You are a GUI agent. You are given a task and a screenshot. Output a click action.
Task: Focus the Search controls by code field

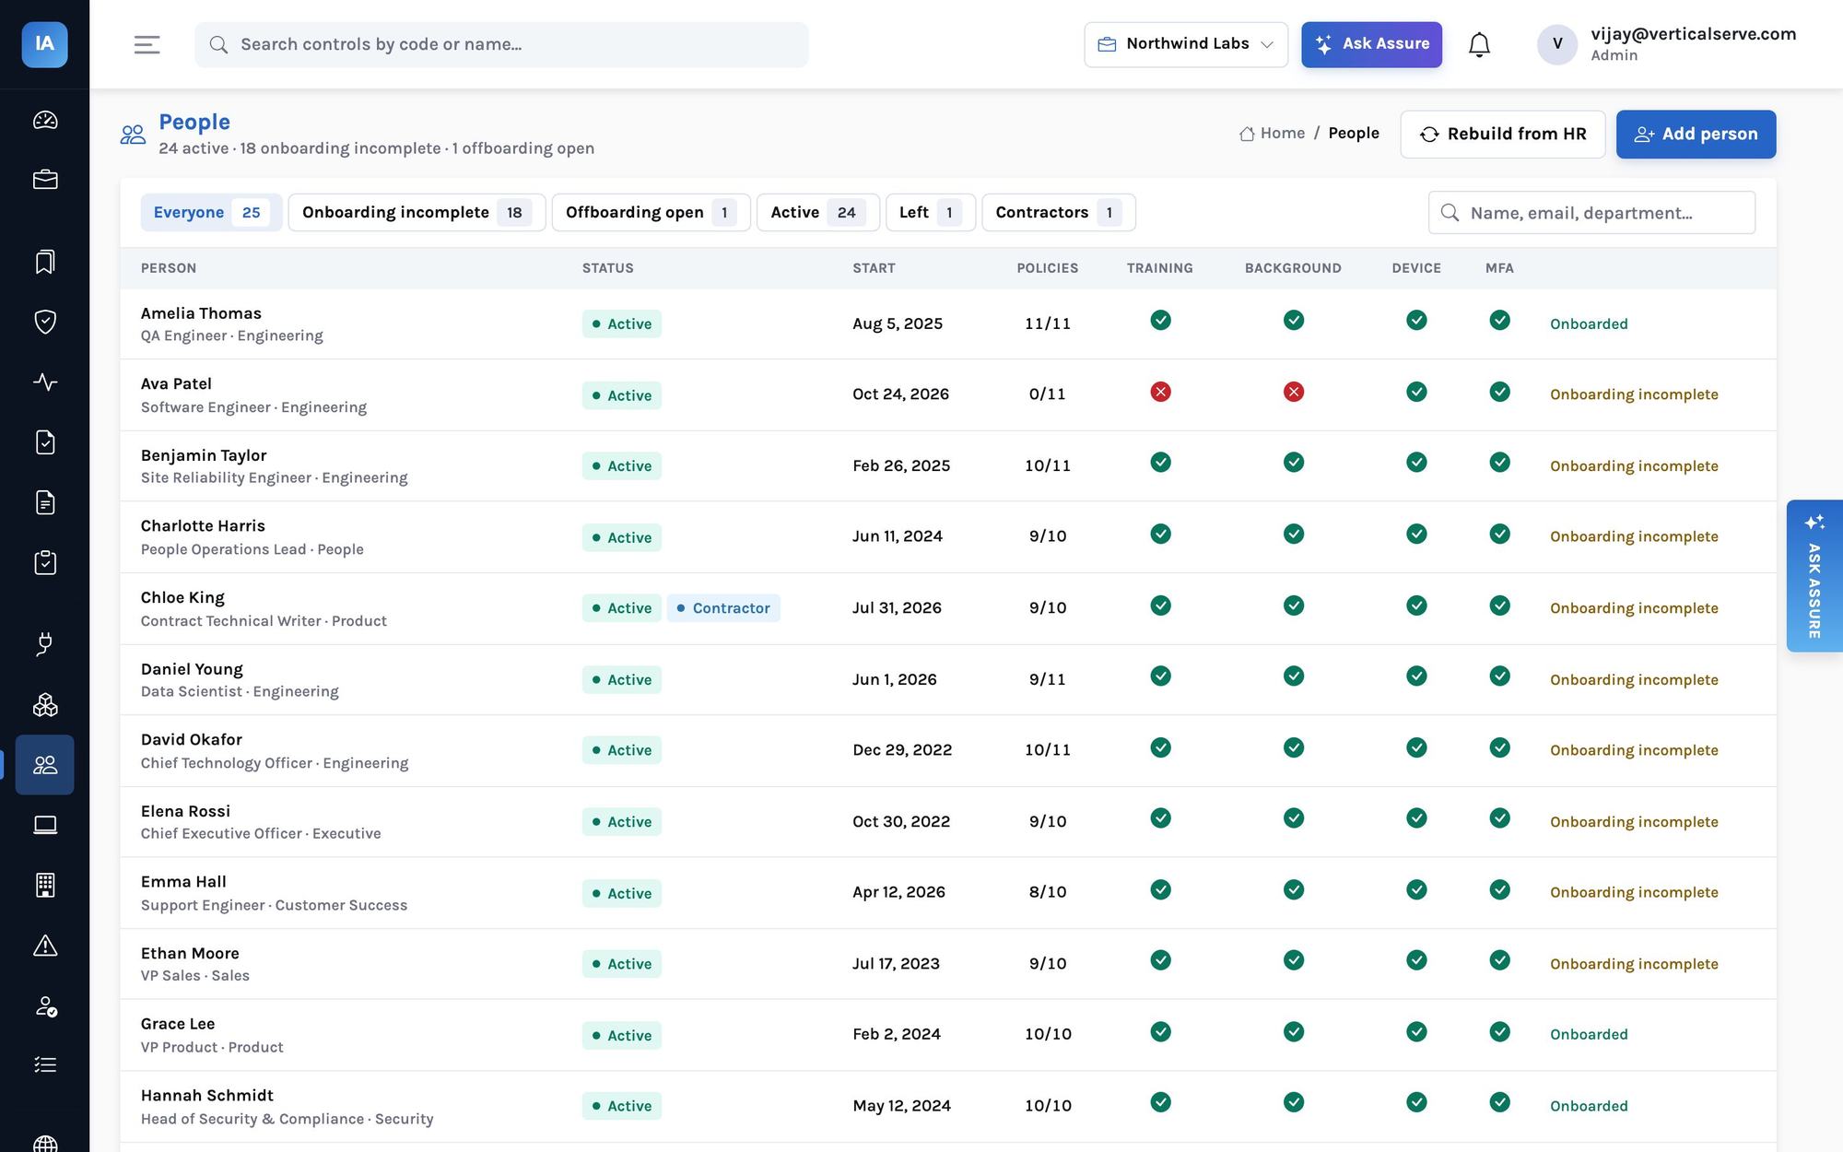(501, 44)
